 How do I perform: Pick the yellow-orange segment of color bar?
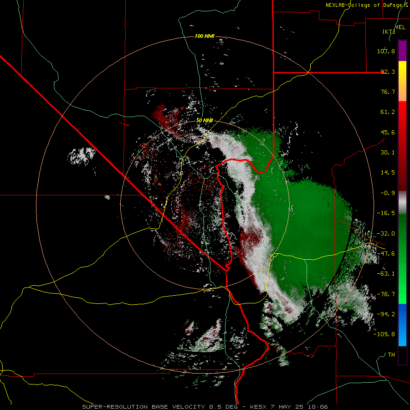point(402,81)
